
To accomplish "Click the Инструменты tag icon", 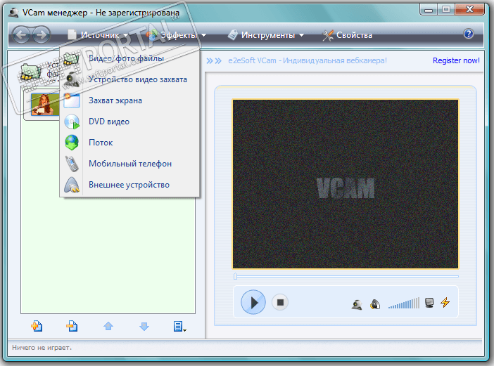I will pos(232,35).
